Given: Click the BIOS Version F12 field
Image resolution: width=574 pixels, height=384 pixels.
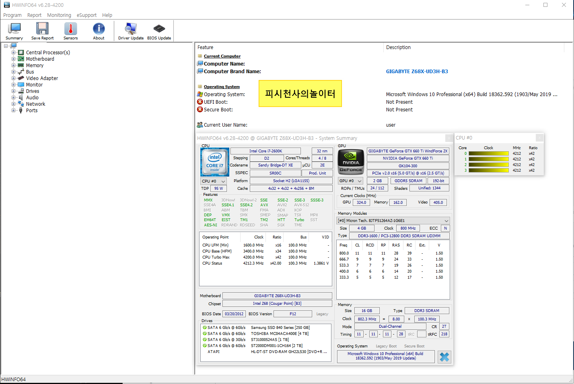Looking at the screenshot, I should 293,314.
